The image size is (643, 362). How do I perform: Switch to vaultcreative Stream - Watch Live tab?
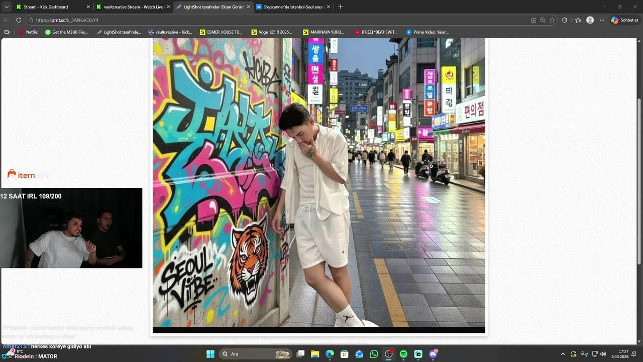(x=134, y=7)
